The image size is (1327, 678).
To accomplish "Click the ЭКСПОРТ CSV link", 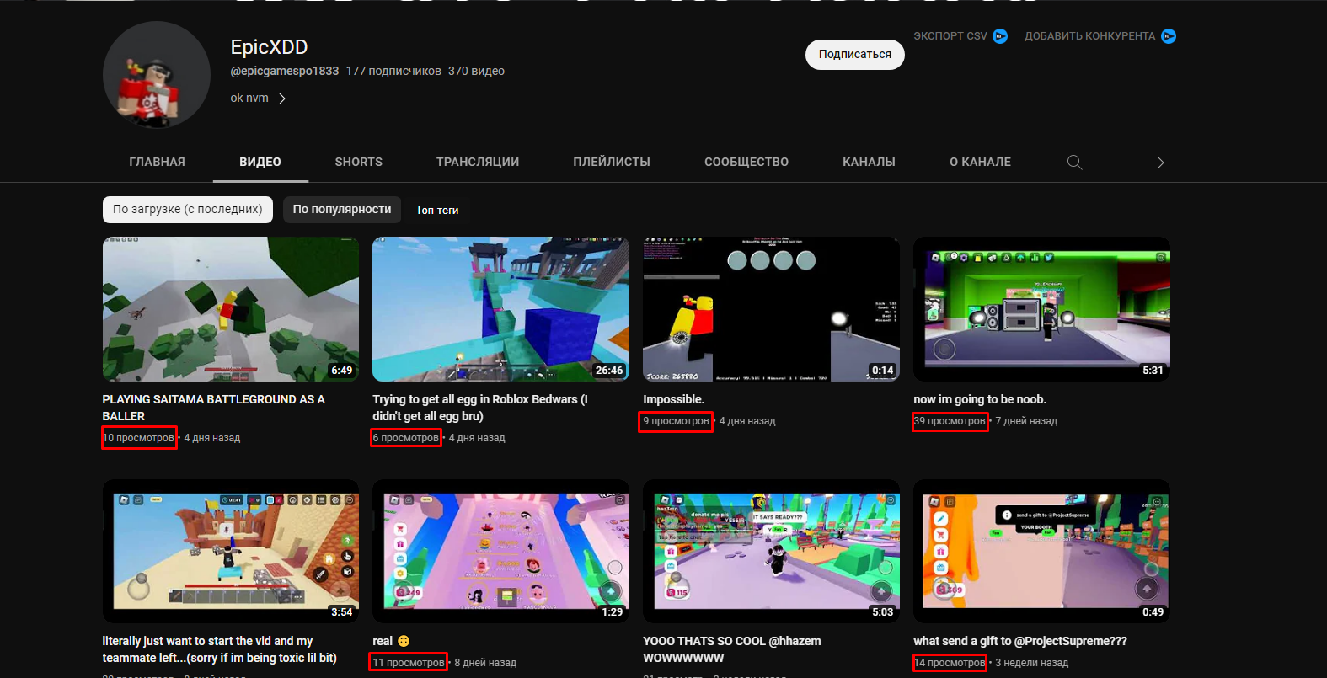I will point(950,36).
